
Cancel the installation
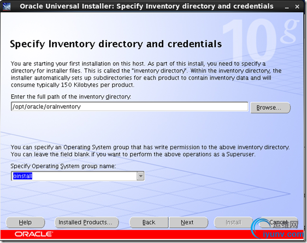click(x=278, y=222)
